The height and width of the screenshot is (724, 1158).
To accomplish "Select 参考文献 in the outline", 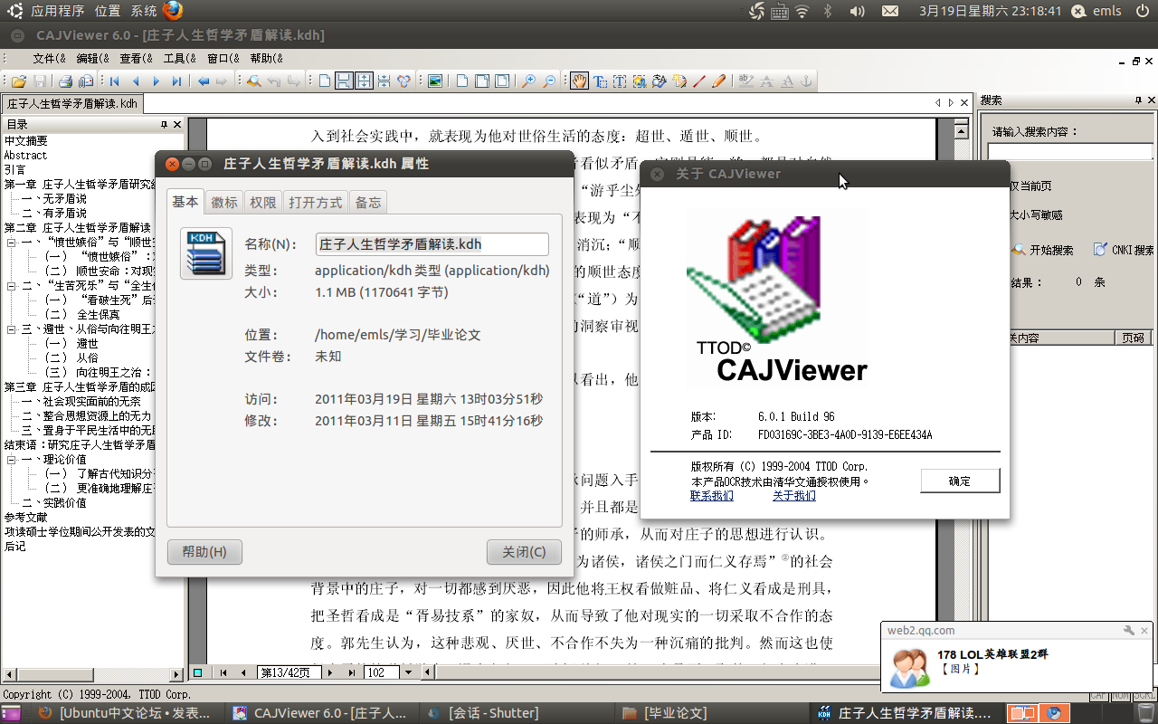I will coord(26,518).
